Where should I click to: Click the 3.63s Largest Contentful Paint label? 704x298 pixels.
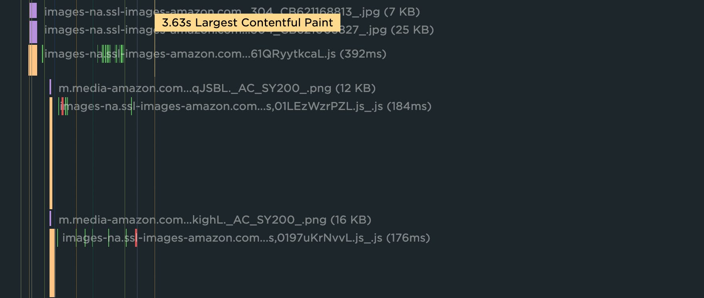click(247, 22)
